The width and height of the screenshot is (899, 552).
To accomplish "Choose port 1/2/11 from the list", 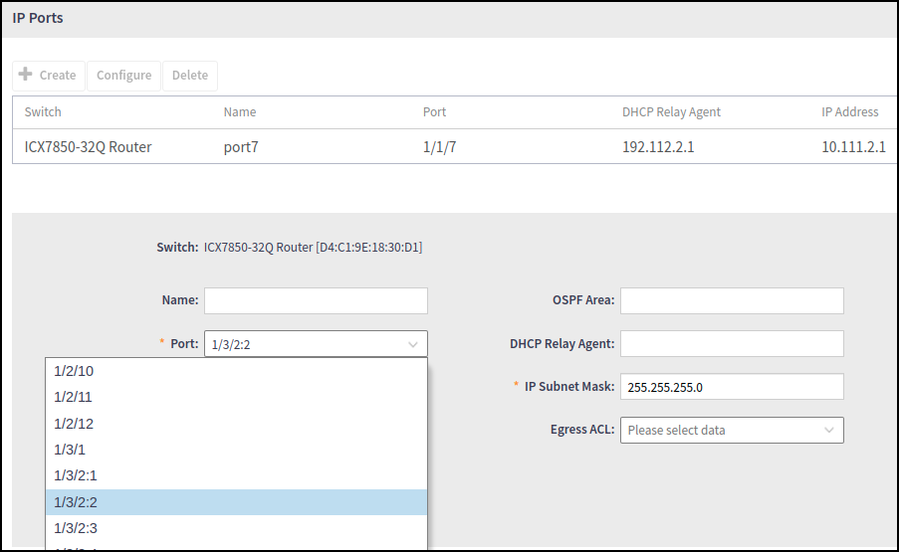I will point(236,397).
